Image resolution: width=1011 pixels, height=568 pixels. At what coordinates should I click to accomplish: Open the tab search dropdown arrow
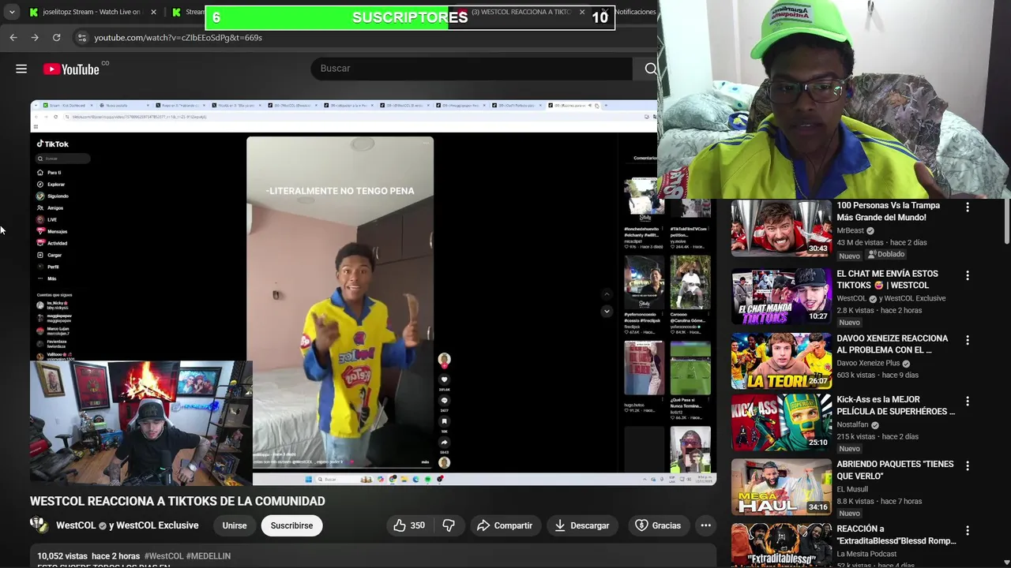(x=11, y=12)
